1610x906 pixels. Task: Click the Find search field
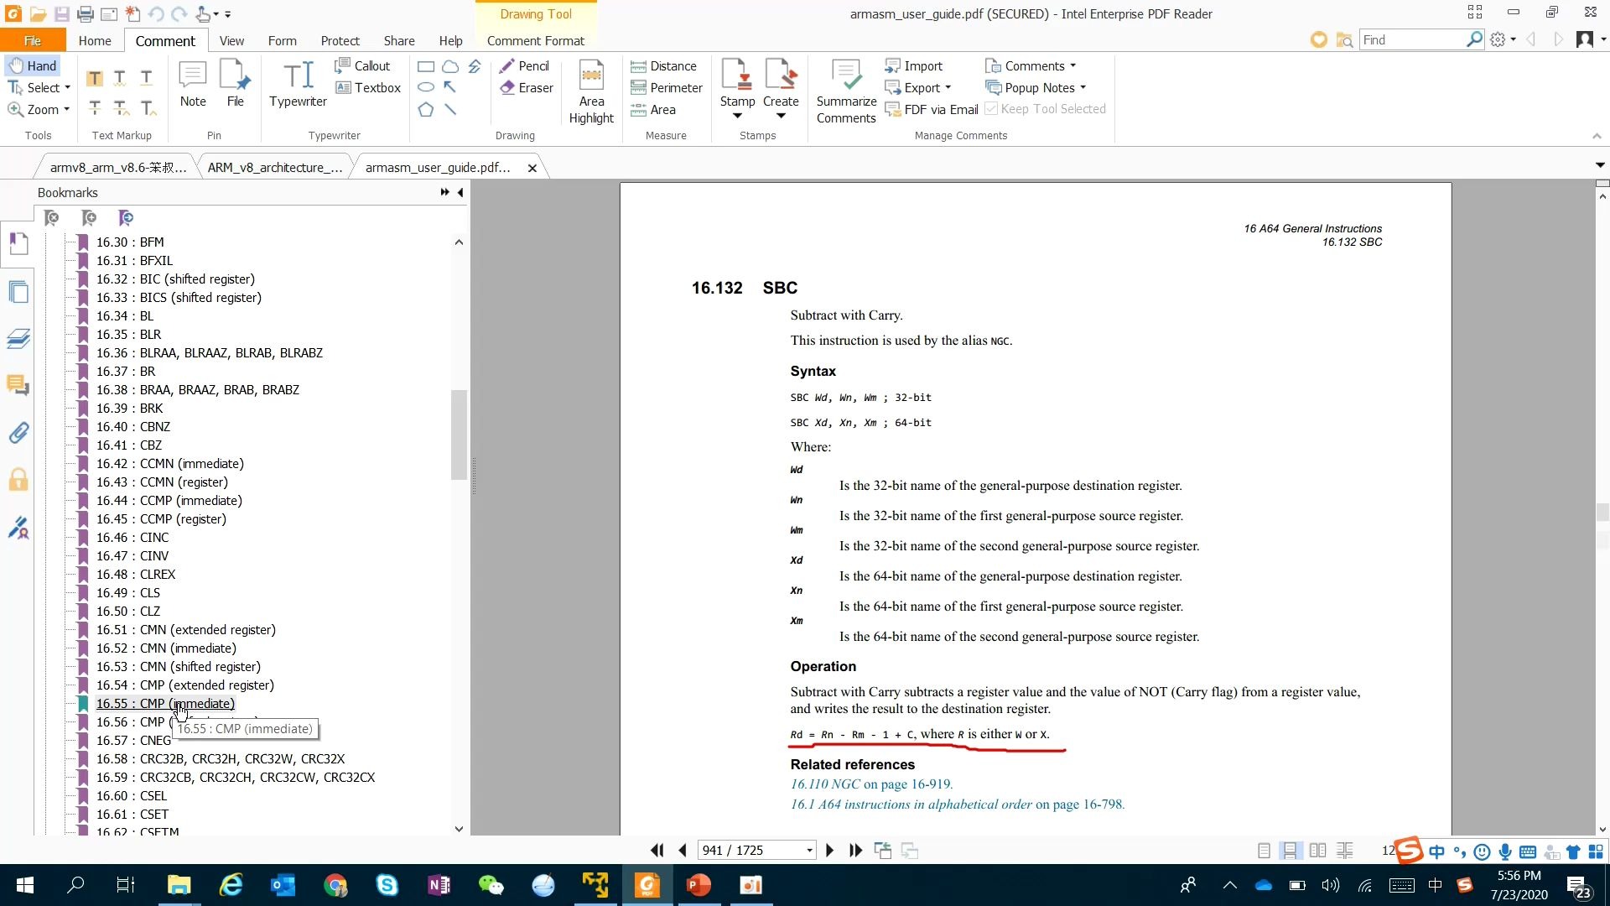tap(1411, 40)
